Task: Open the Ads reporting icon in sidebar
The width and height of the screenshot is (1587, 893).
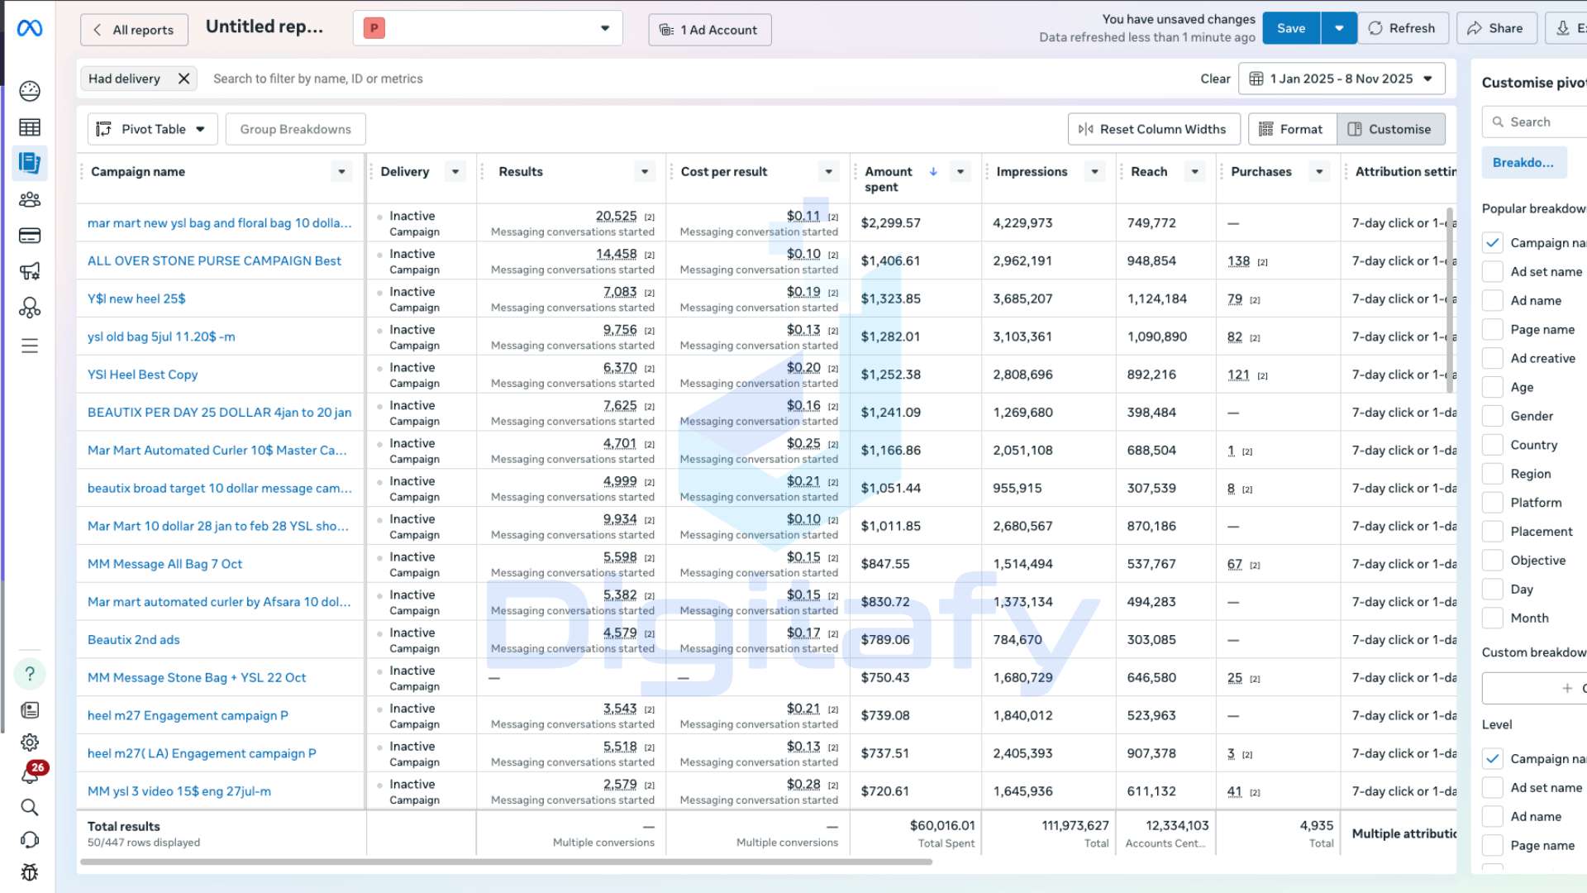Action: click(30, 163)
